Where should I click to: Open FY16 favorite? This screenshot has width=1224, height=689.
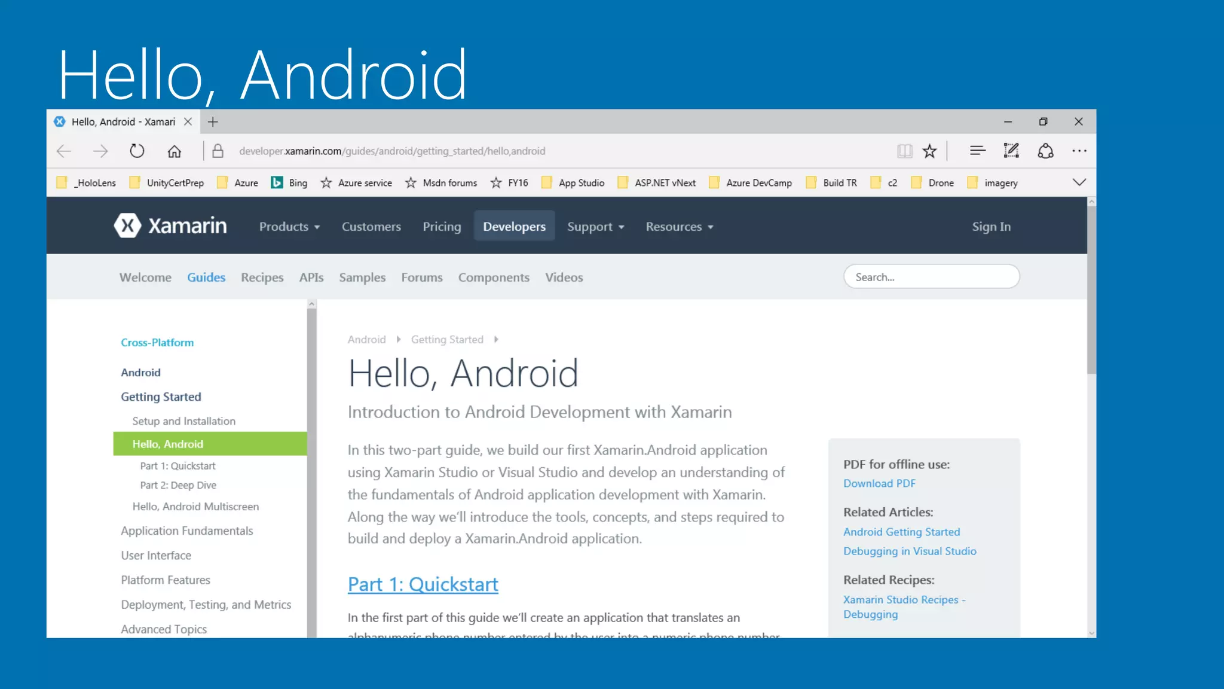509,183
